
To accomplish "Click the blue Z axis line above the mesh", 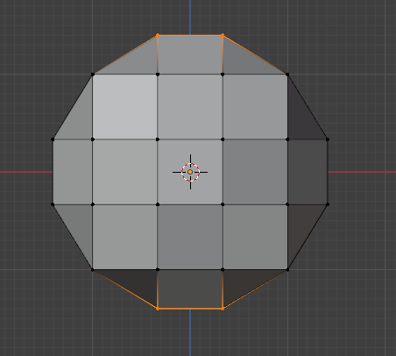I will point(190,17).
